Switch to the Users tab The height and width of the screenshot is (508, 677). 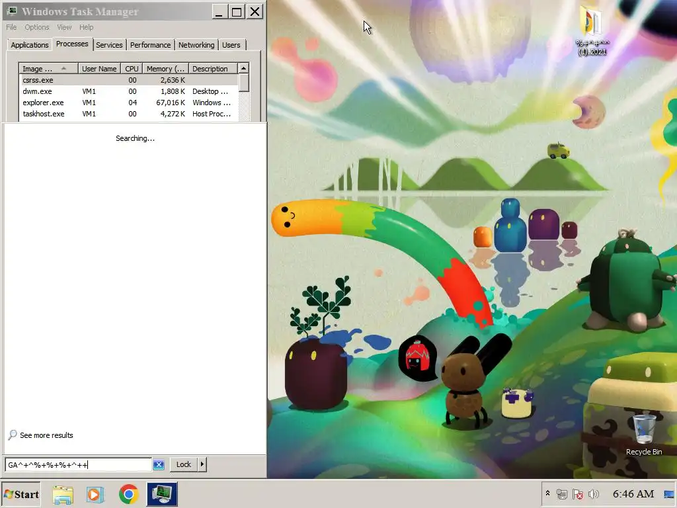click(x=231, y=45)
